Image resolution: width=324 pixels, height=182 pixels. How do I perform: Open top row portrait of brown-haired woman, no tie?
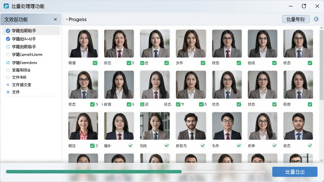tap(191, 44)
